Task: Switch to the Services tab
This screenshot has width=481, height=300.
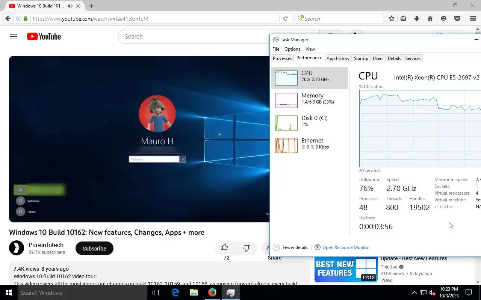Action: [413, 58]
